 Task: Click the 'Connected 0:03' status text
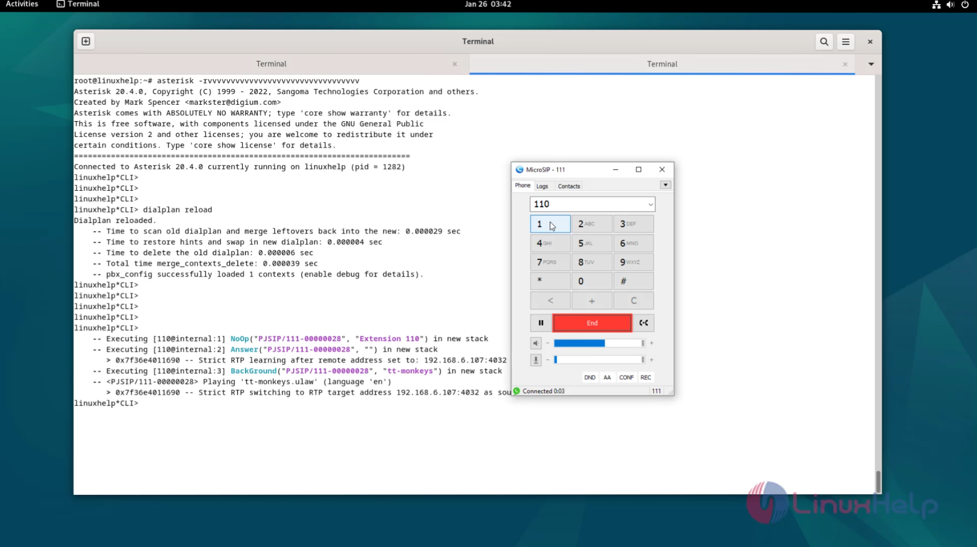543,391
